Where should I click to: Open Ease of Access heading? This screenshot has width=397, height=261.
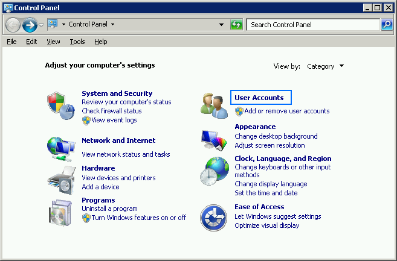(259, 207)
